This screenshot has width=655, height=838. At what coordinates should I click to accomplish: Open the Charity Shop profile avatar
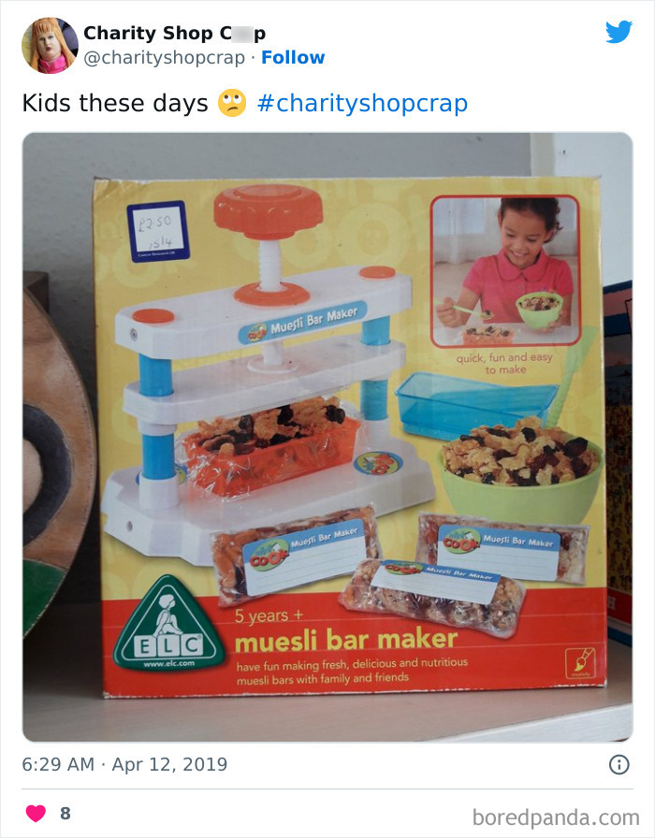point(50,46)
